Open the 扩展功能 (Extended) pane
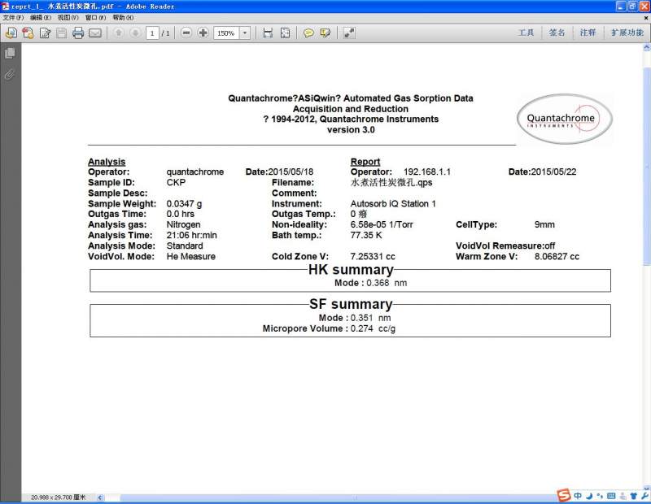This screenshot has height=504, width=651. click(627, 33)
